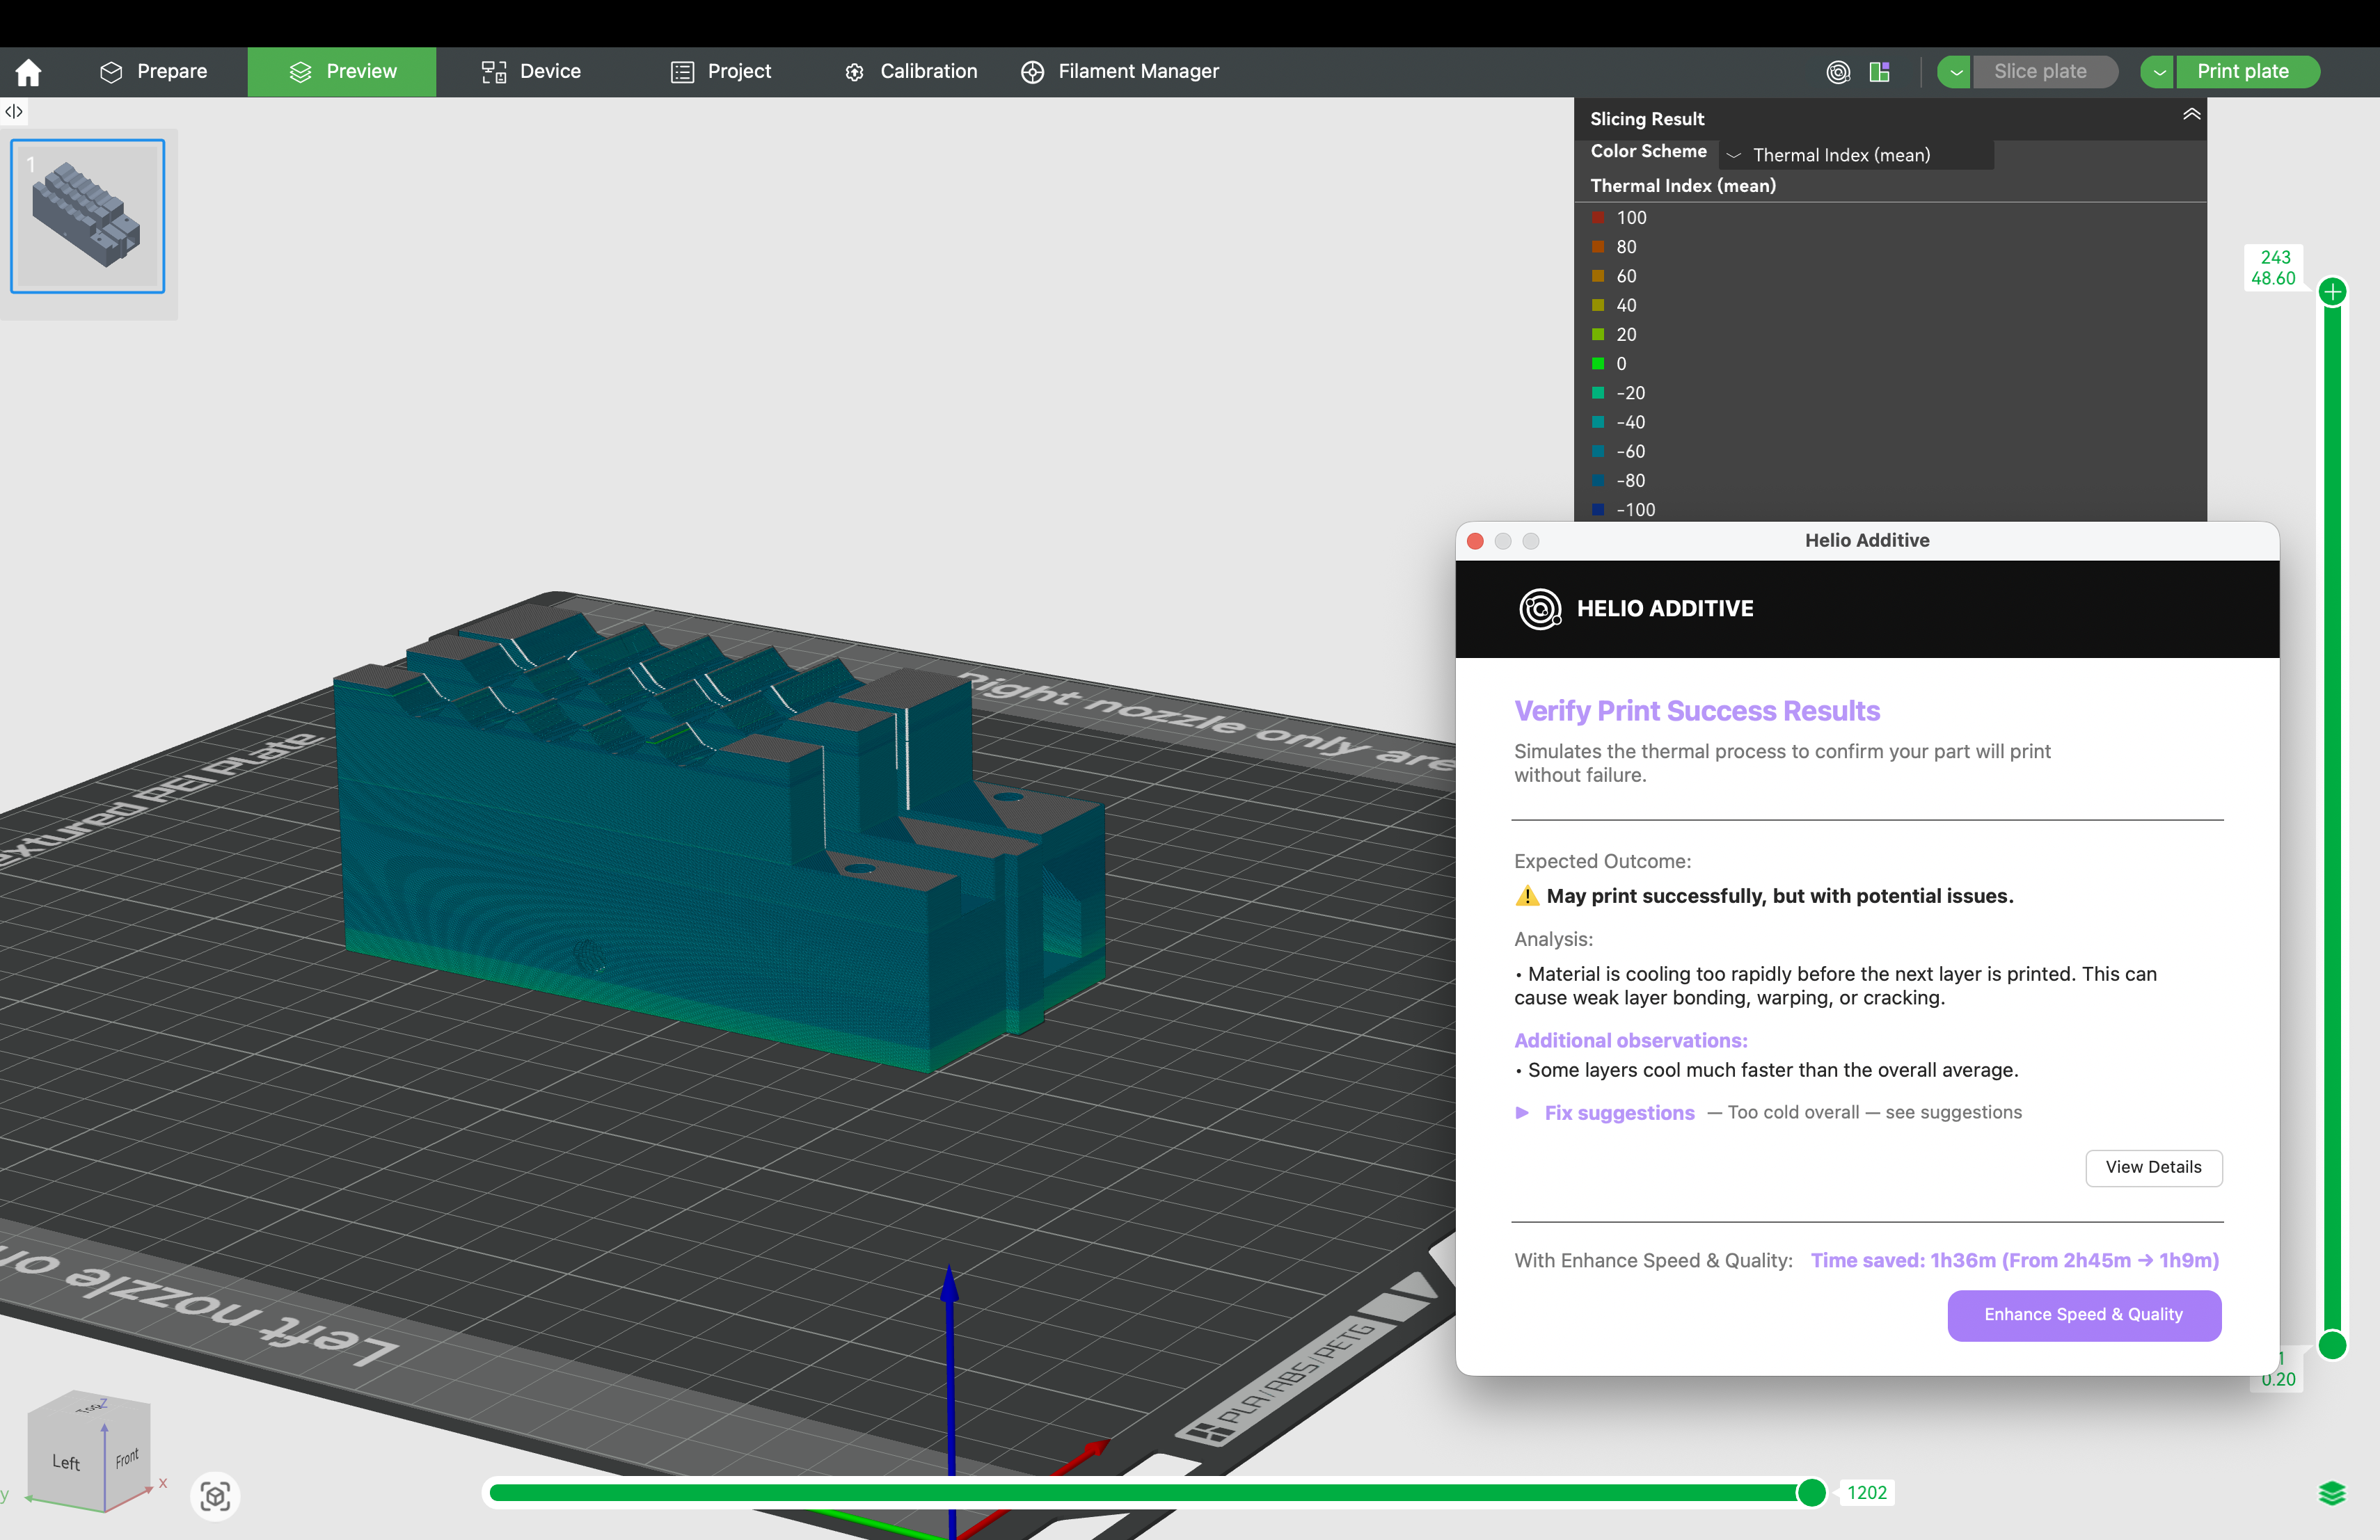Viewport: 2380px width, 1540px height.
Task: Expand the Fix suggestions disclosure triangle
Action: pyautogui.click(x=1522, y=1112)
